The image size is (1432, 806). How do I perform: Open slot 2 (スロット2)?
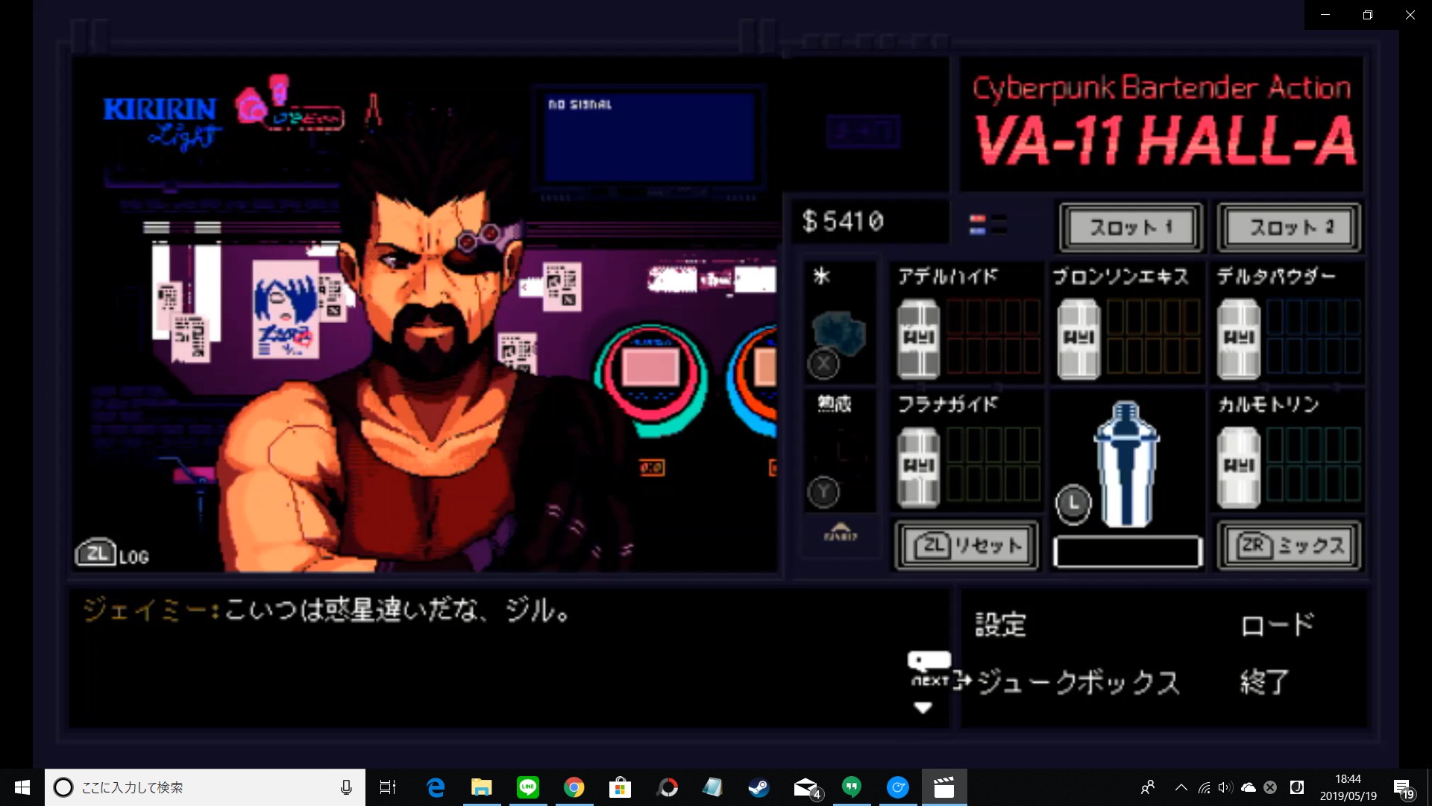point(1290,227)
